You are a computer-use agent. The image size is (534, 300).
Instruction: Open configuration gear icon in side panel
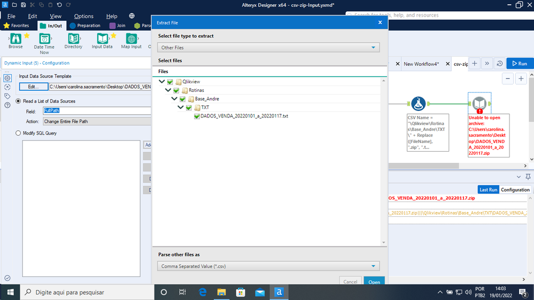point(7,78)
